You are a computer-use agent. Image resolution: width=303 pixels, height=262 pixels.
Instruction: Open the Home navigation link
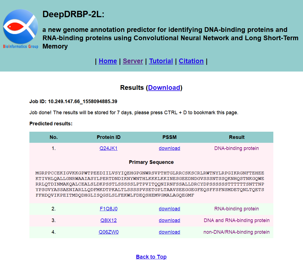(108, 61)
